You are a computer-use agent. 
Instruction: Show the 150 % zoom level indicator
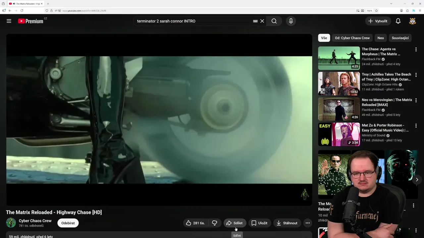pos(369,11)
